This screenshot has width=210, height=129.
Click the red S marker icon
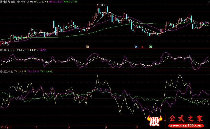143,47
